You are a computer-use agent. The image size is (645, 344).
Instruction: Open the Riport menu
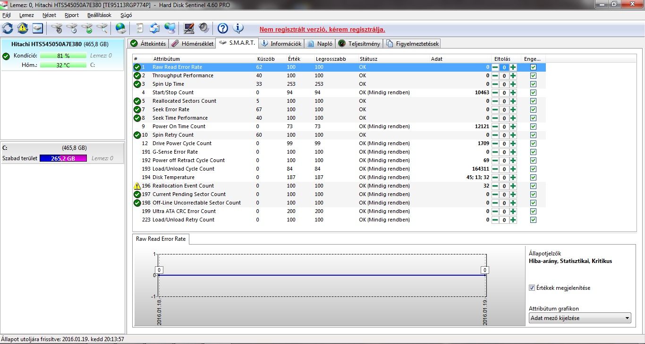(72, 15)
